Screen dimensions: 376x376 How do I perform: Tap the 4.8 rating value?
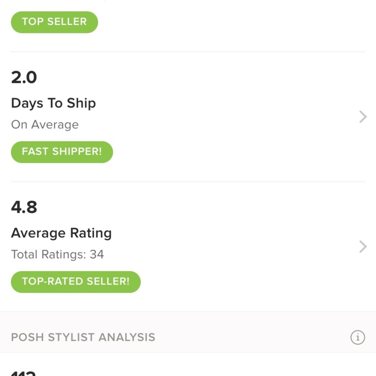[x=24, y=207]
